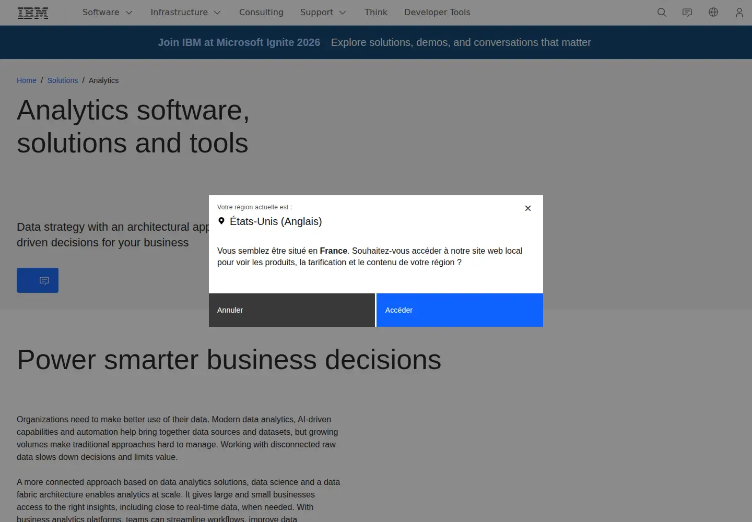752x522 pixels.
Task: Click the Accéder button
Action: [x=460, y=310]
